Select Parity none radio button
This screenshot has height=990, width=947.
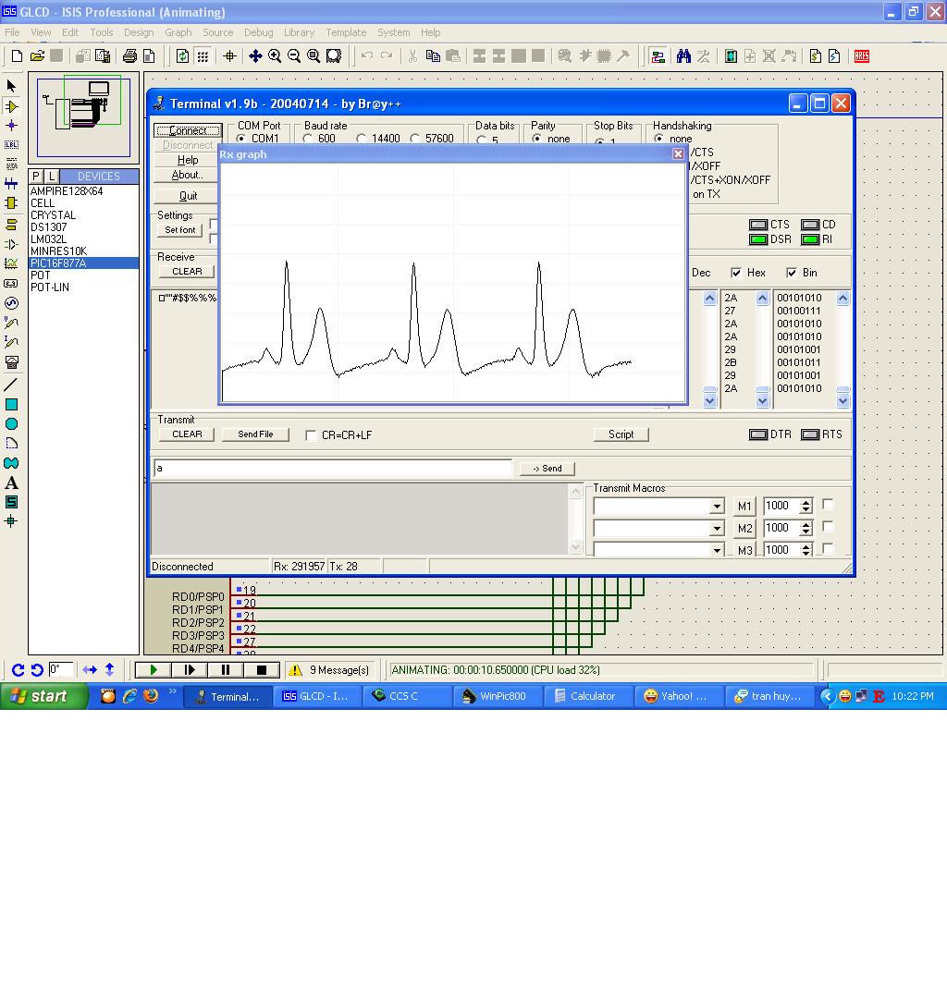[x=537, y=139]
